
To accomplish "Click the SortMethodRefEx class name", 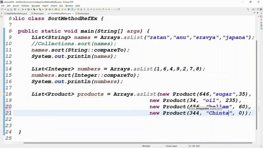I will click(x=73, y=18).
